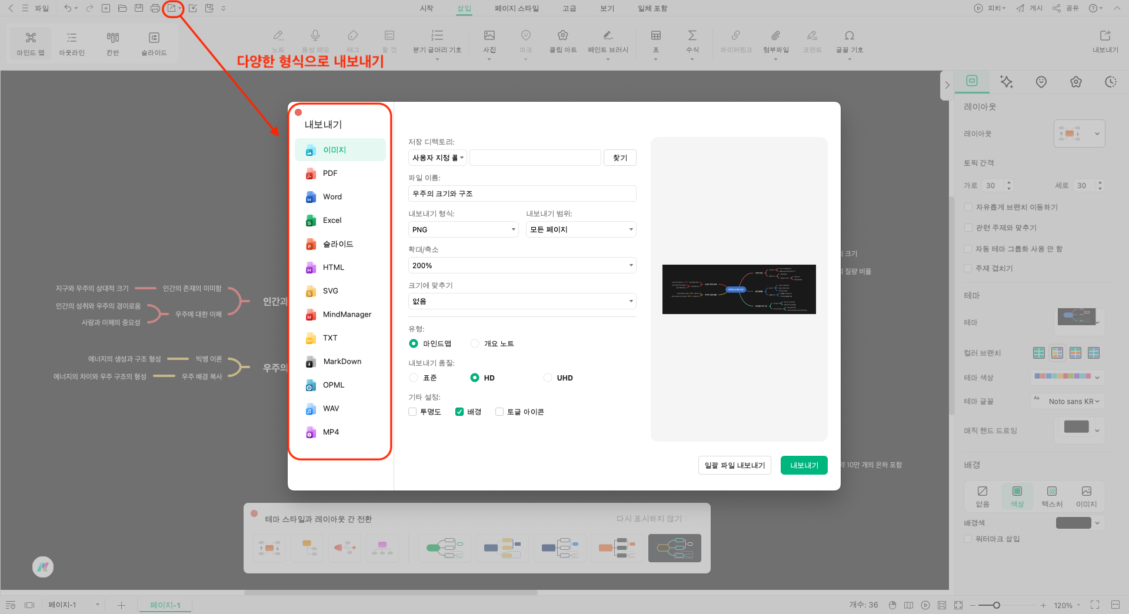This screenshot has height=614, width=1129.
Task: Uncheck the background (배경) checkbox
Action: coord(459,412)
